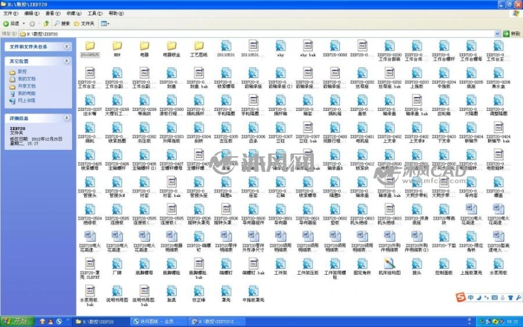Image resolution: width=523 pixels, height=327 pixels.
Task: Click the address bar path field
Action: point(256,34)
